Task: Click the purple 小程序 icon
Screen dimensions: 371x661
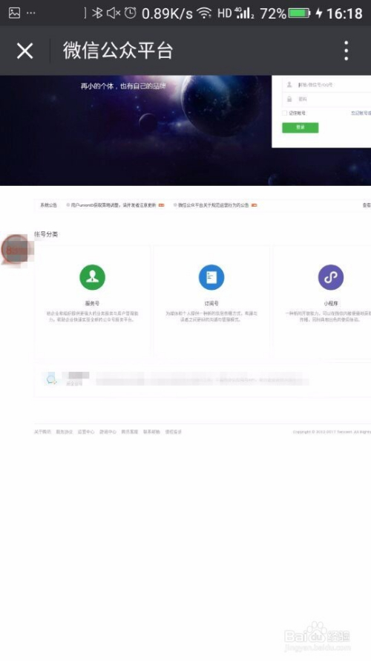Action: tap(331, 277)
